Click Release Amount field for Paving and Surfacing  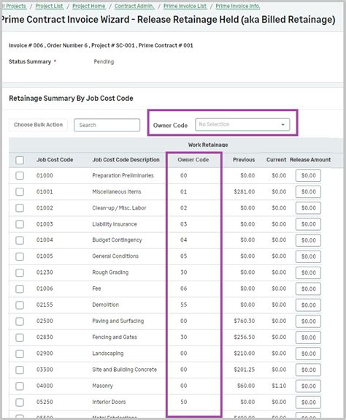tap(308, 321)
